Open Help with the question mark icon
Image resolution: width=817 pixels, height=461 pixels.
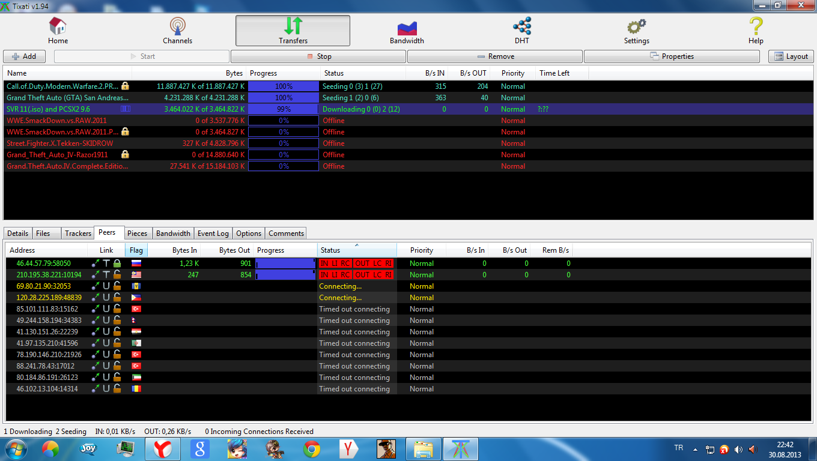click(x=756, y=31)
